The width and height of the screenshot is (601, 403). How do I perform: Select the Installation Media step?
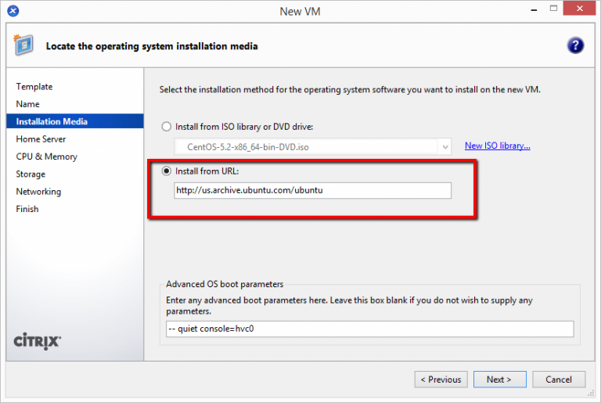52,121
